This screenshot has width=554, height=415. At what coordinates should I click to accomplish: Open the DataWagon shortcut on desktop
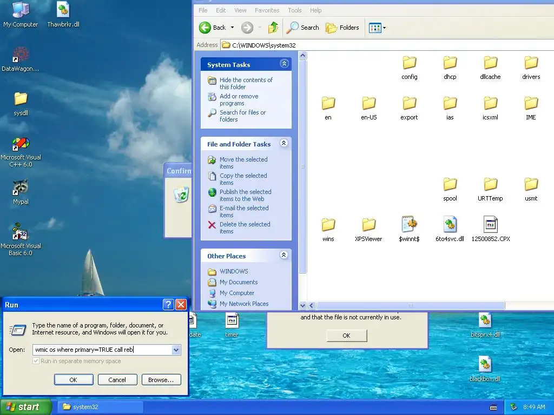pyautogui.click(x=21, y=59)
